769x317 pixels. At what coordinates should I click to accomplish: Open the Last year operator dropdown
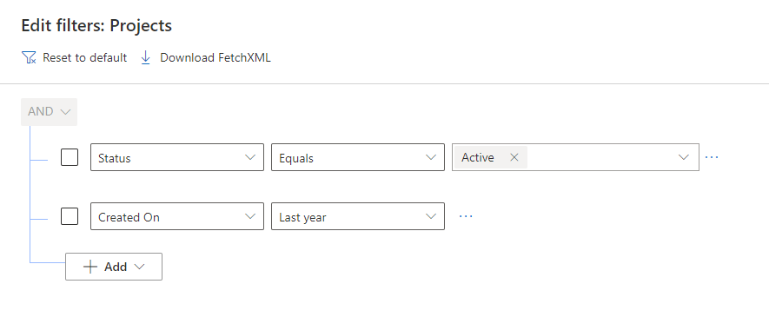point(358,216)
